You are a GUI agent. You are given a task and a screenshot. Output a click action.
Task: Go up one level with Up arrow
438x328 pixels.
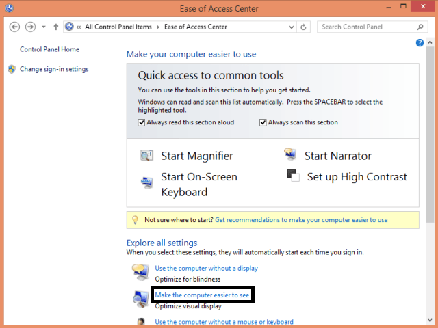[x=56, y=27]
